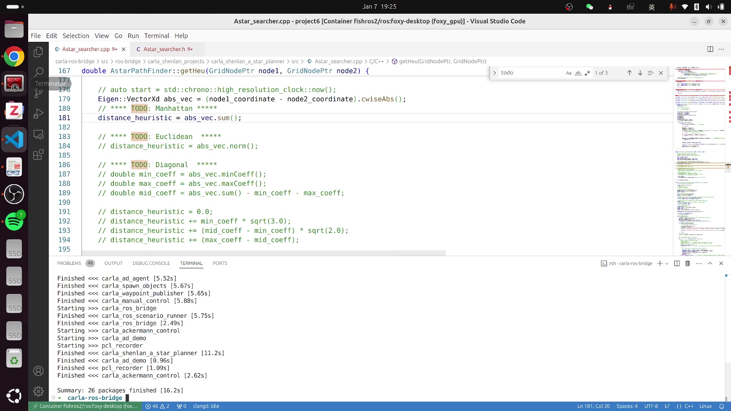Expand the replace field chevron in find widget
Screen dimensions: 731x411
coord(494,73)
